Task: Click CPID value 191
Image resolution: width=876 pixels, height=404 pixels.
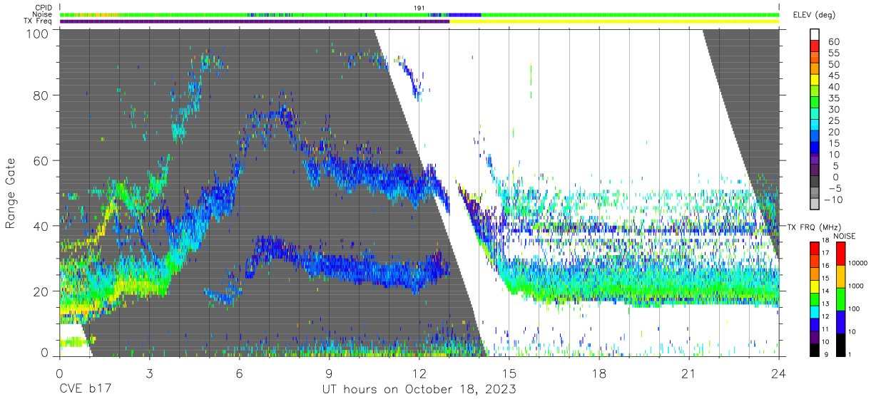Action: pos(419,8)
